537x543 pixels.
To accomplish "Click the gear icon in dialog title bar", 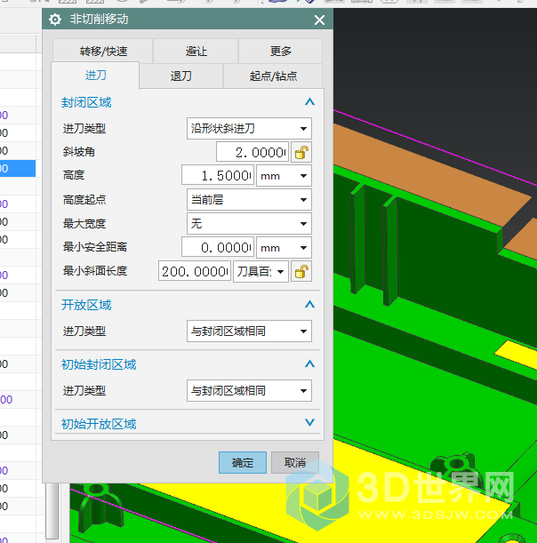I will (55, 20).
